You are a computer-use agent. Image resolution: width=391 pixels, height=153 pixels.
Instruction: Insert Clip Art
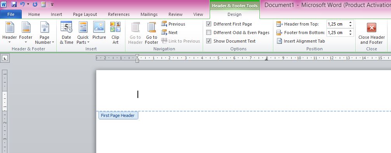115,33
